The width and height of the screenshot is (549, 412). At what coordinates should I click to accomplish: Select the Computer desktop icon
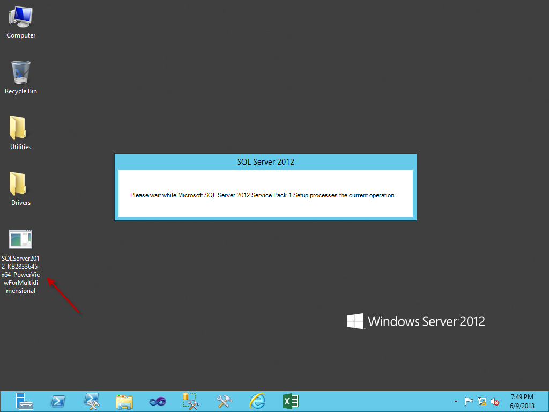tap(21, 21)
